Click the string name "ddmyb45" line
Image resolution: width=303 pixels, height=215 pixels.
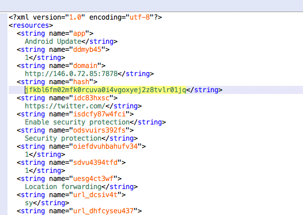[x=63, y=50]
